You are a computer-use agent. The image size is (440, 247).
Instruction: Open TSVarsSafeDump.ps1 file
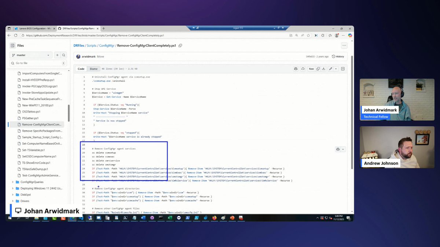click(x=35, y=169)
